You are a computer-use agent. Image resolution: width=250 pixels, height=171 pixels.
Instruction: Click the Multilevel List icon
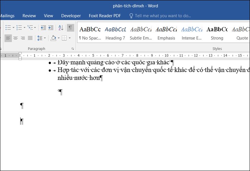[x=30, y=28]
